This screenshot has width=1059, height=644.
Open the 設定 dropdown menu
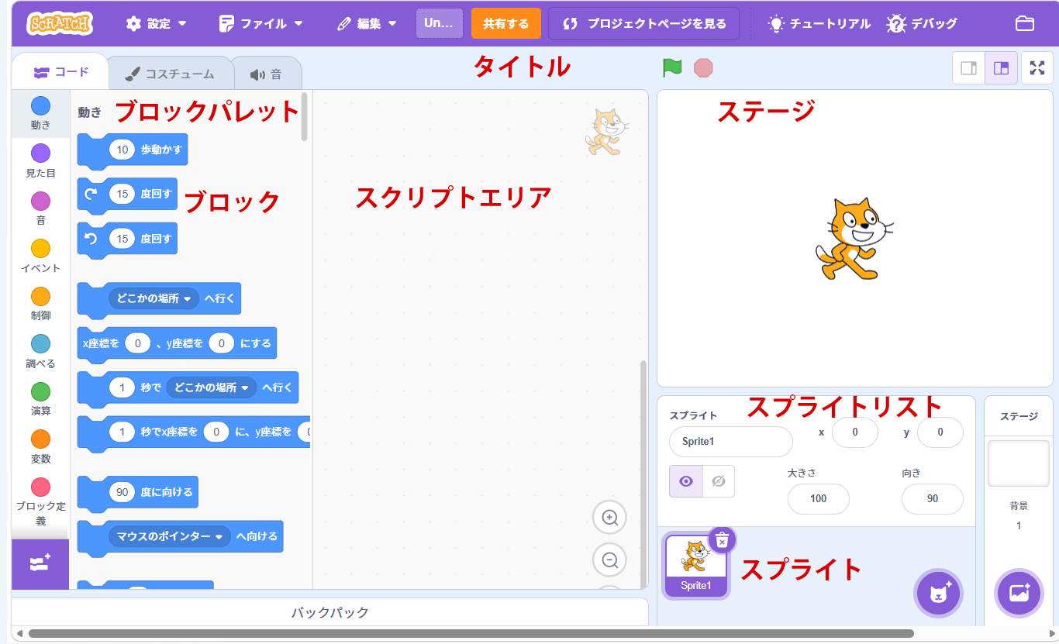click(157, 23)
